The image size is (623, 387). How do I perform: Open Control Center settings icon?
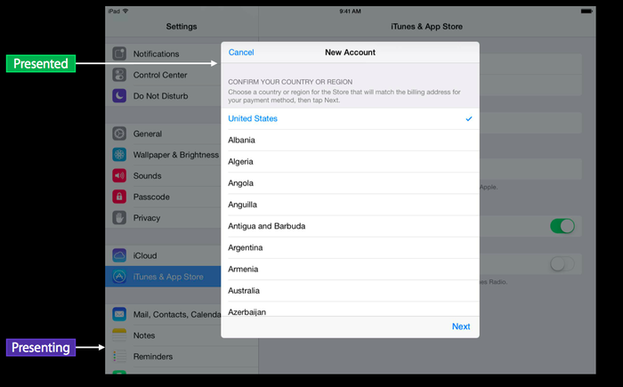click(119, 75)
